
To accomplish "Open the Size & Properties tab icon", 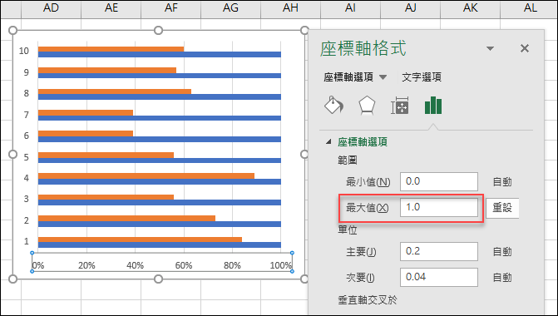I will (x=400, y=106).
